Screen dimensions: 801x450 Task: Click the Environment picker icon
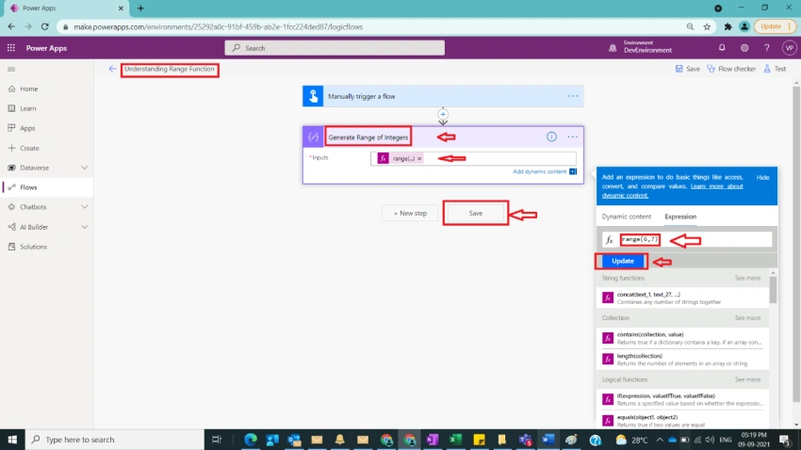[x=612, y=48]
